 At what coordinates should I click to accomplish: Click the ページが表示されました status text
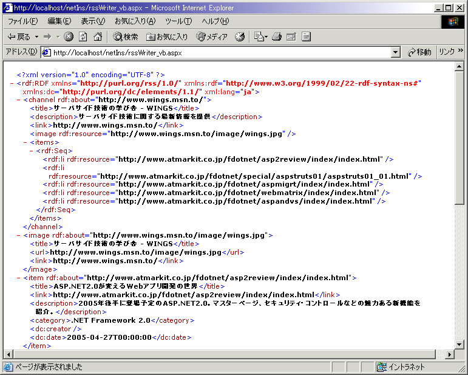[x=49, y=366]
